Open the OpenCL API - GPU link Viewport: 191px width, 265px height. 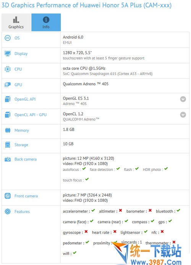click(x=31, y=115)
